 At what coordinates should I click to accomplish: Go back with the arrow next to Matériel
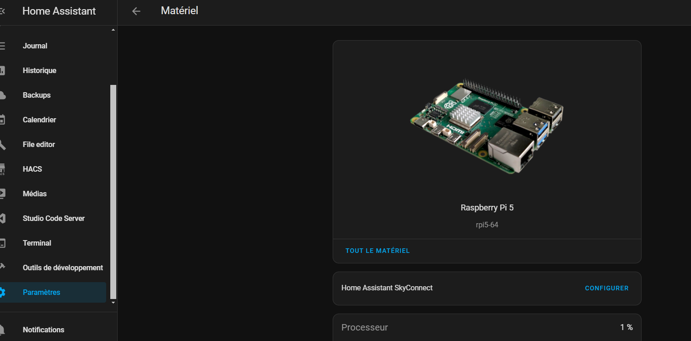(x=136, y=11)
